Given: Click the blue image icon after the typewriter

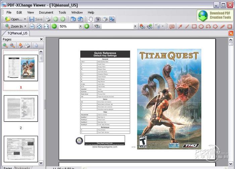Looking at the screenshot, I should pyautogui.click(x=112, y=19).
